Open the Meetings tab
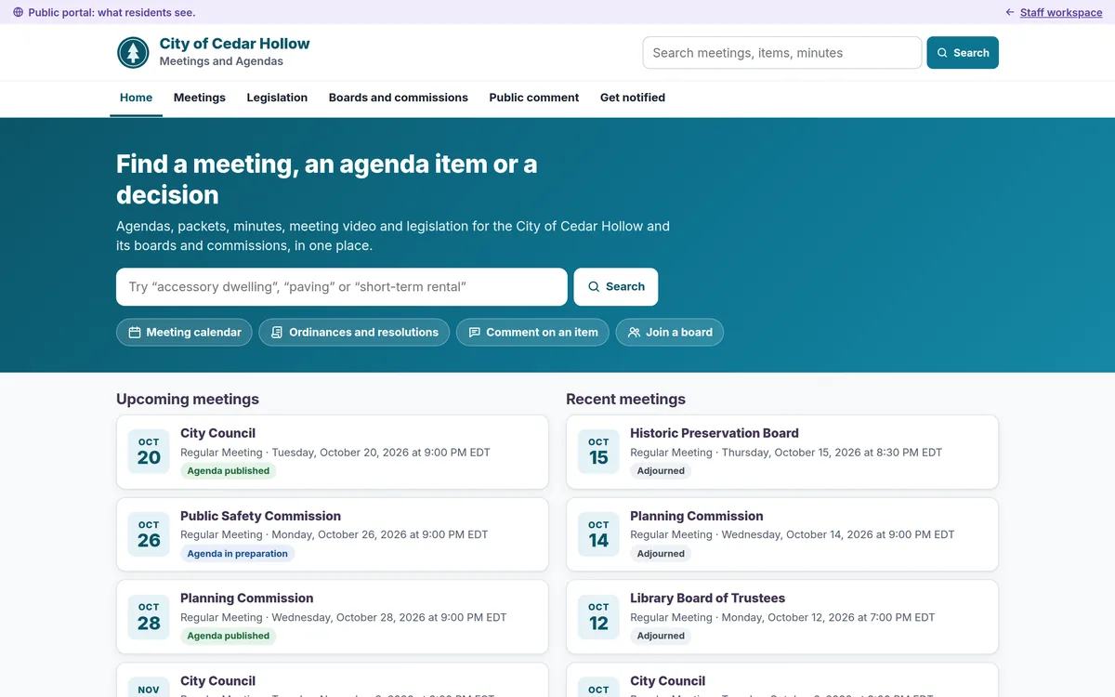The image size is (1115, 697). (x=200, y=98)
